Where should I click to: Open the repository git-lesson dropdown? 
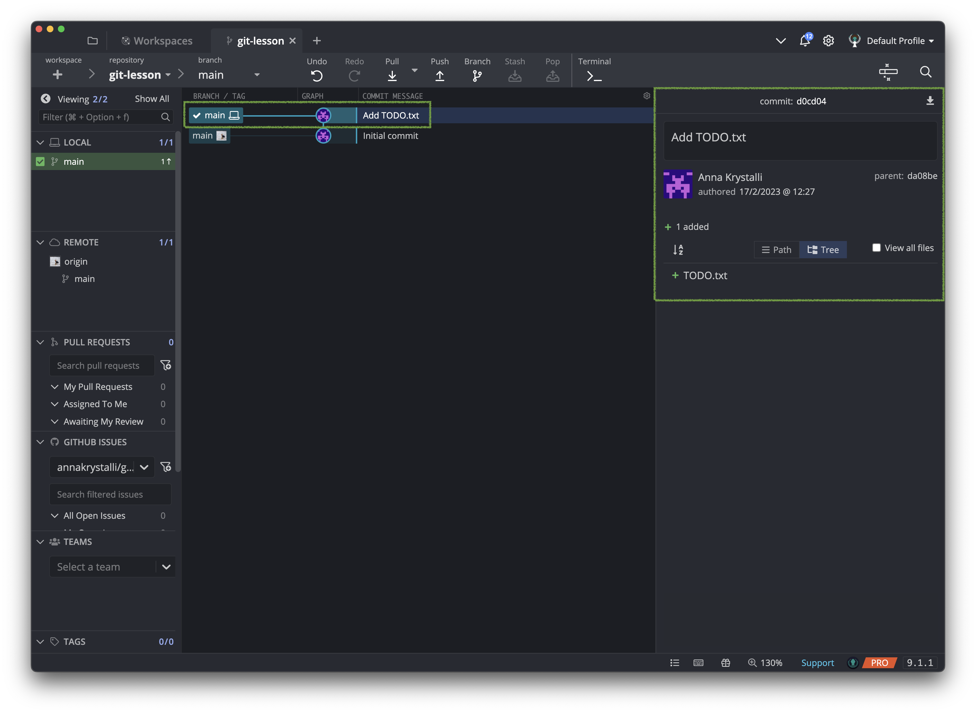pyautogui.click(x=140, y=75)
